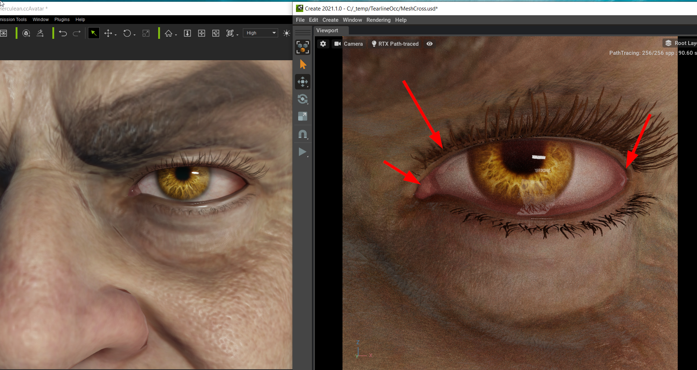Click the running figure motion icon
Viewport: 697px width, 370px height.
pyautogui.click(x=40, y=33)
